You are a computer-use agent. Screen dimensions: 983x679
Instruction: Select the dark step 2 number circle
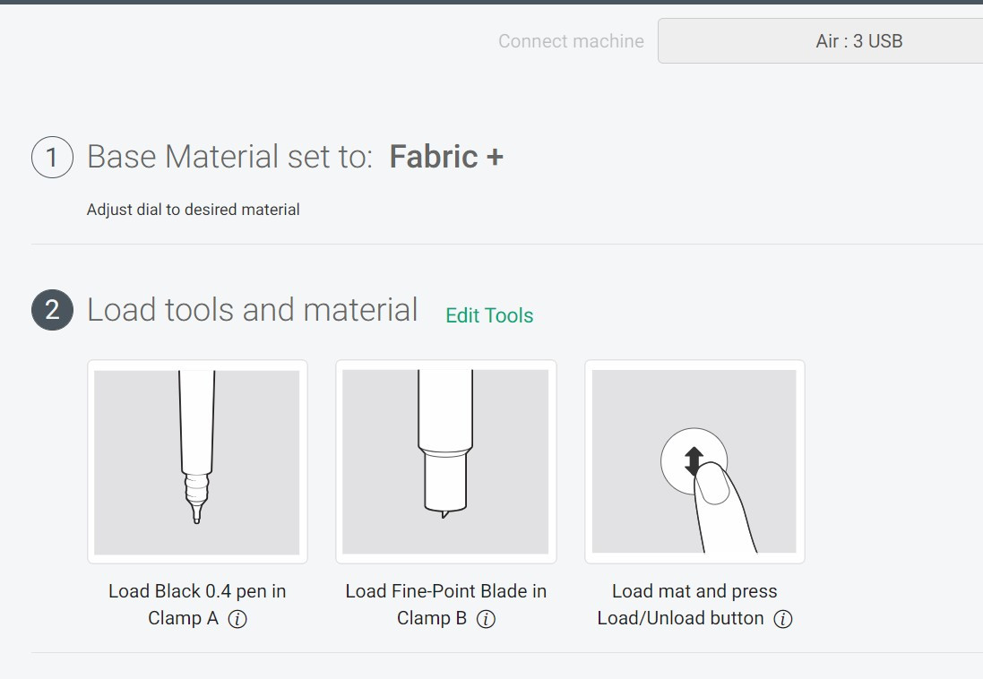[52, 310]
